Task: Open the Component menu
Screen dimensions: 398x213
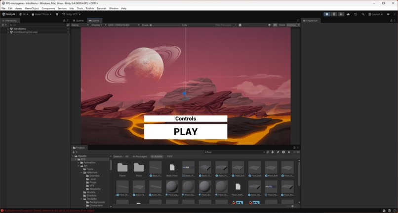Action: tap(48, 8)
